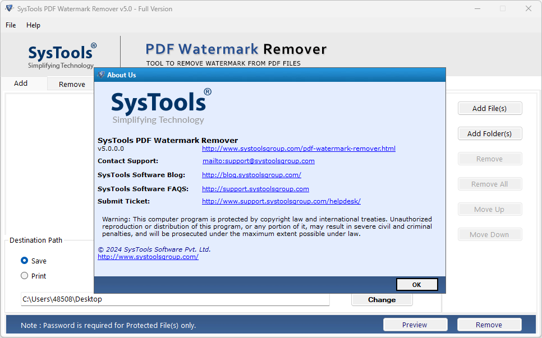Click the Preview button
542x338 pixels.
[415, 325]
